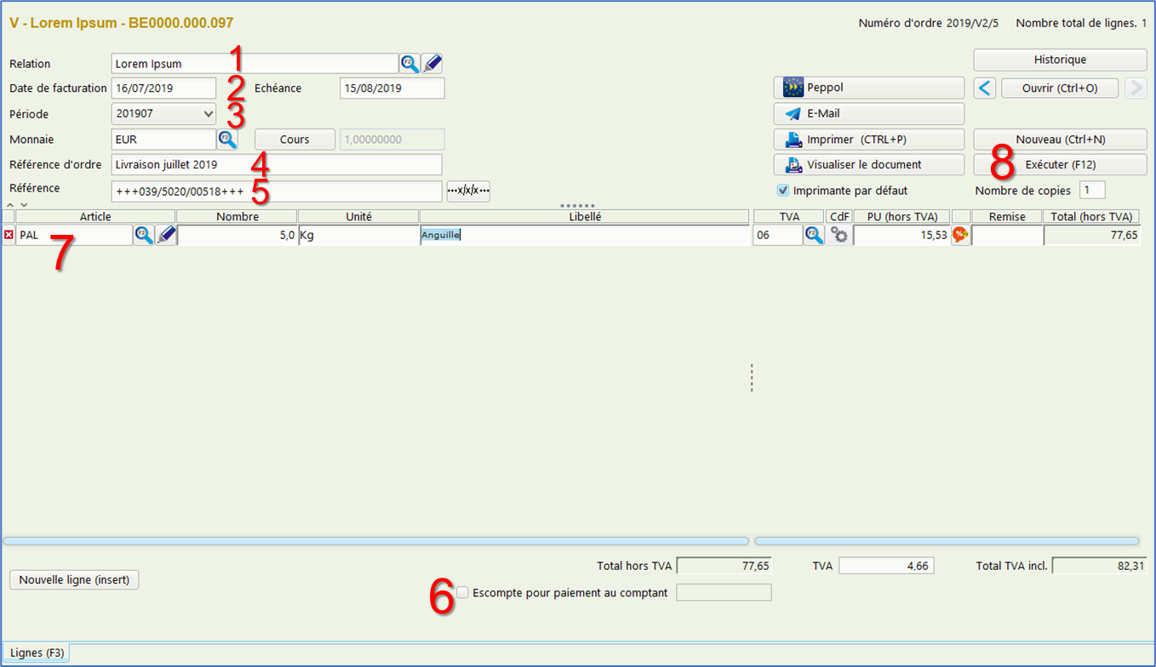Collapse header with small up chevron
Viewport: 1156px width, 667px height.
click(10, 205)
